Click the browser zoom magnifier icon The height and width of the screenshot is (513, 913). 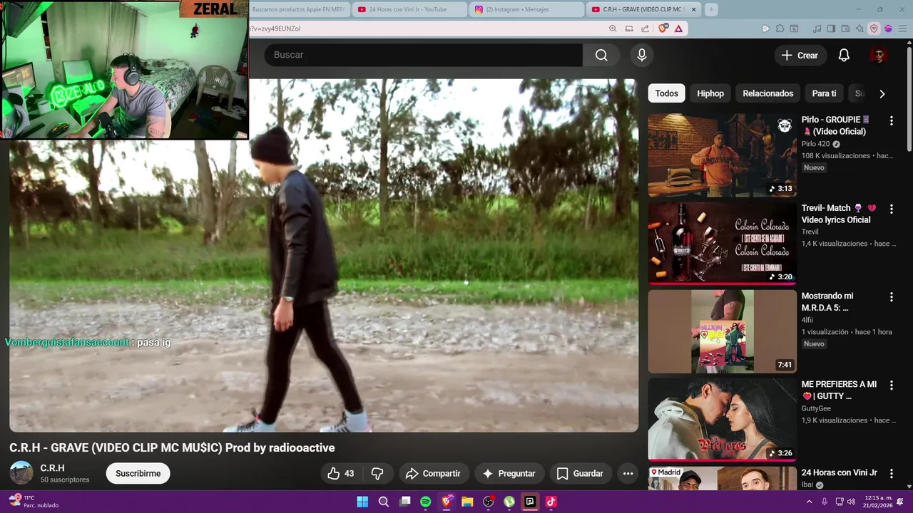(613, 28)
